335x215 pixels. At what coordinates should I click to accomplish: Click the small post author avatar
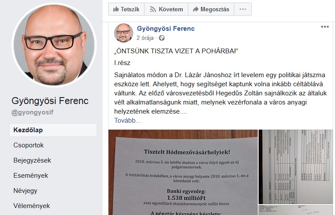[124, 33]
